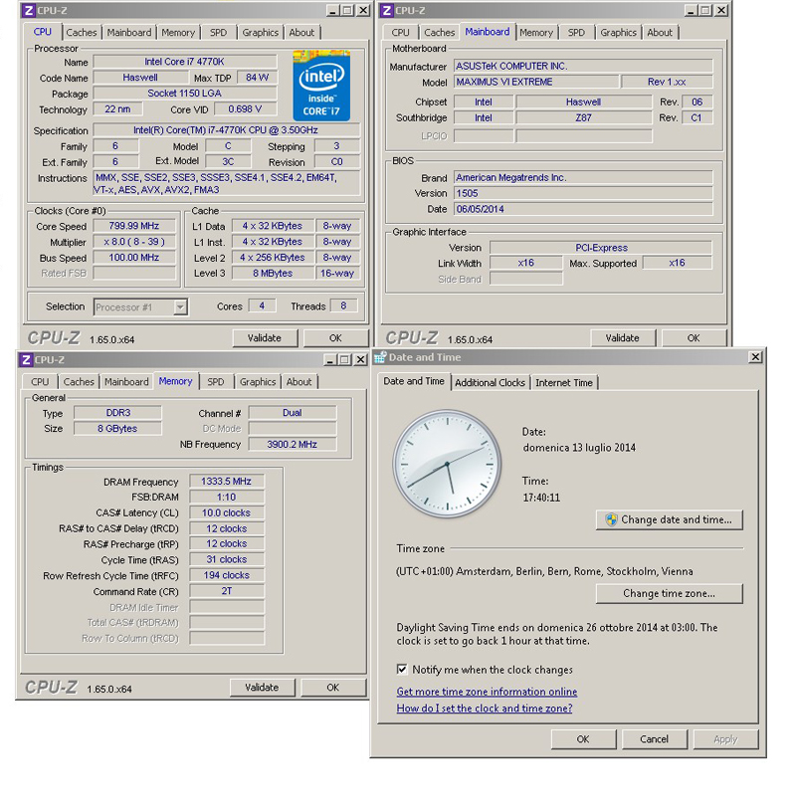Click the Level 3 cache value '8 MBytes'
The height and width of the screenshot is (812, 796).
tap(273, 273)
